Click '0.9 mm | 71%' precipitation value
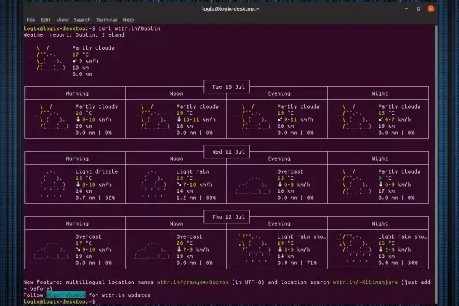Screen dimensions: 459x306 [x=297, y=262]
